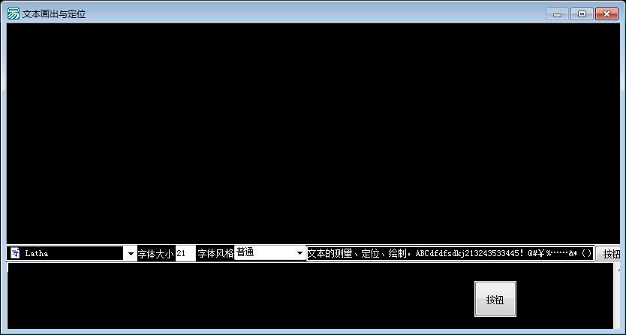The image size is (626, 335).
Task: Open the font name combo box showing Latha
Action: pos(72,254)
